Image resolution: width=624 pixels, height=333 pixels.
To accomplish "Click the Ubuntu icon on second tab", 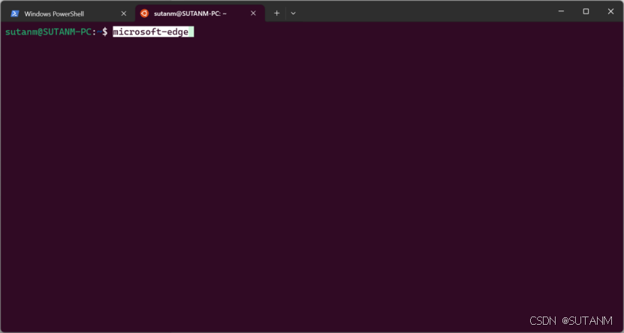I will pos(144,13).
